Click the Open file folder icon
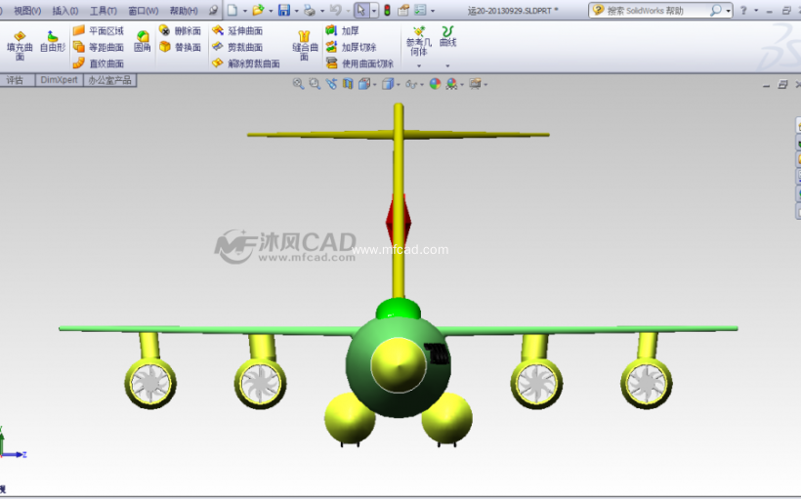Viewport: 801px width, 499px height. click(258, 10)
